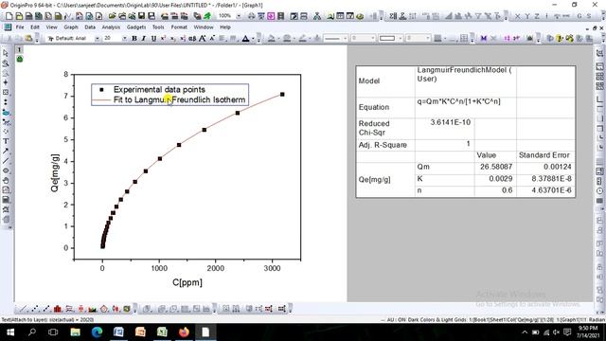Click the Qm value 26.58087 in the fit table
Viewport: 606px width, 341px height.
tap(496, 167)
